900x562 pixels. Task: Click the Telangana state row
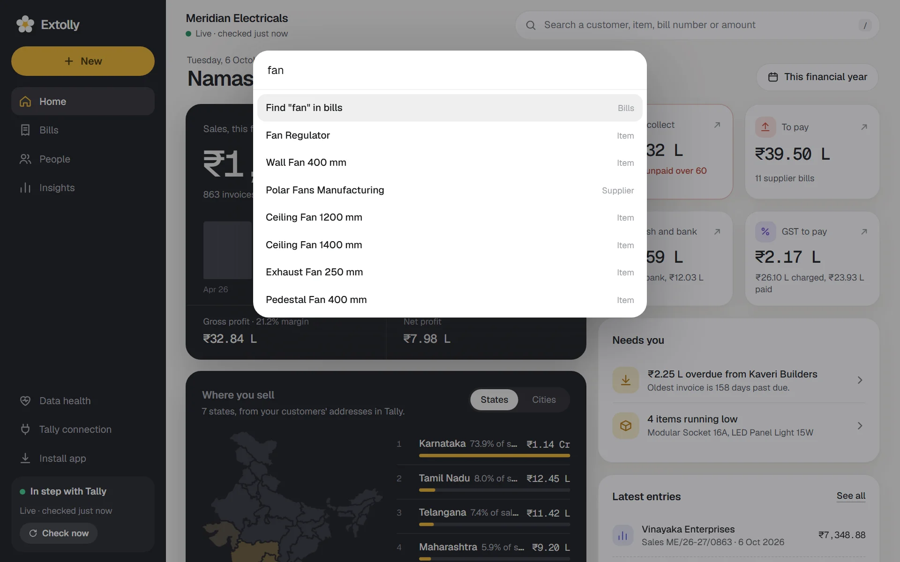coord(483,517)
